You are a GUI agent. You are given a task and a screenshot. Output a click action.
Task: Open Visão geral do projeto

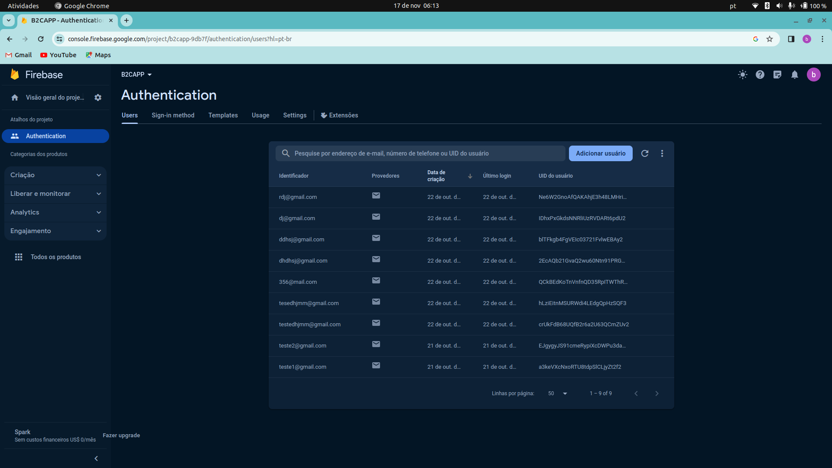[x=48, y=97]
